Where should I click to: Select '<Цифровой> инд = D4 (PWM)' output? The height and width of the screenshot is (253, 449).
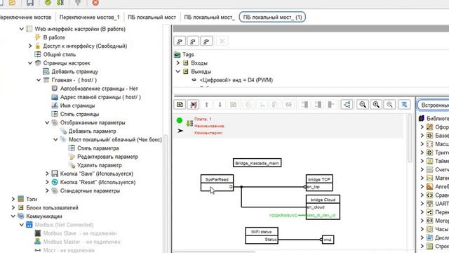[236, 80]
